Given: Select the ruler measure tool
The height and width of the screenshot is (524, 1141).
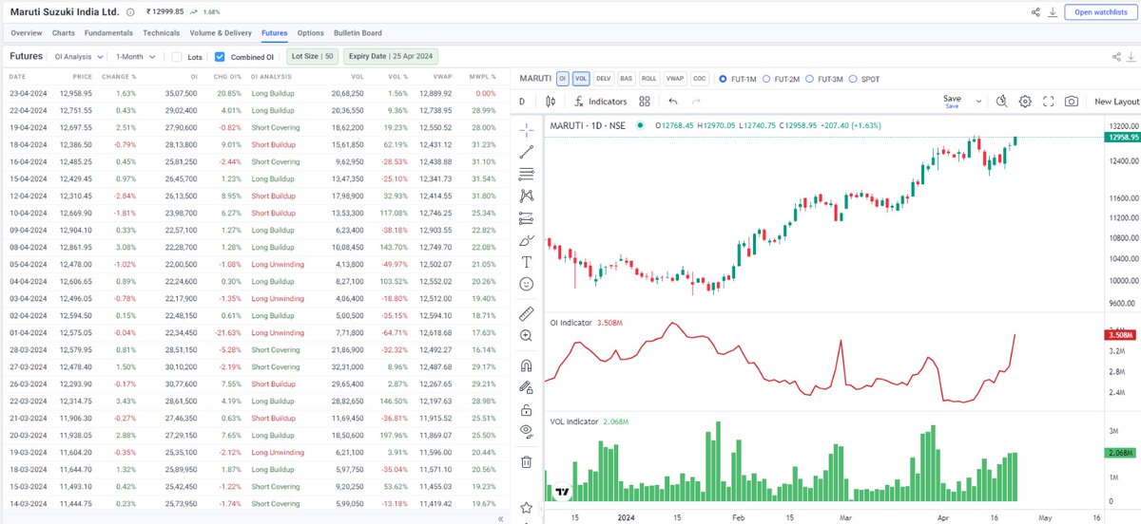Looking at the screenshot, I should 527,313.
